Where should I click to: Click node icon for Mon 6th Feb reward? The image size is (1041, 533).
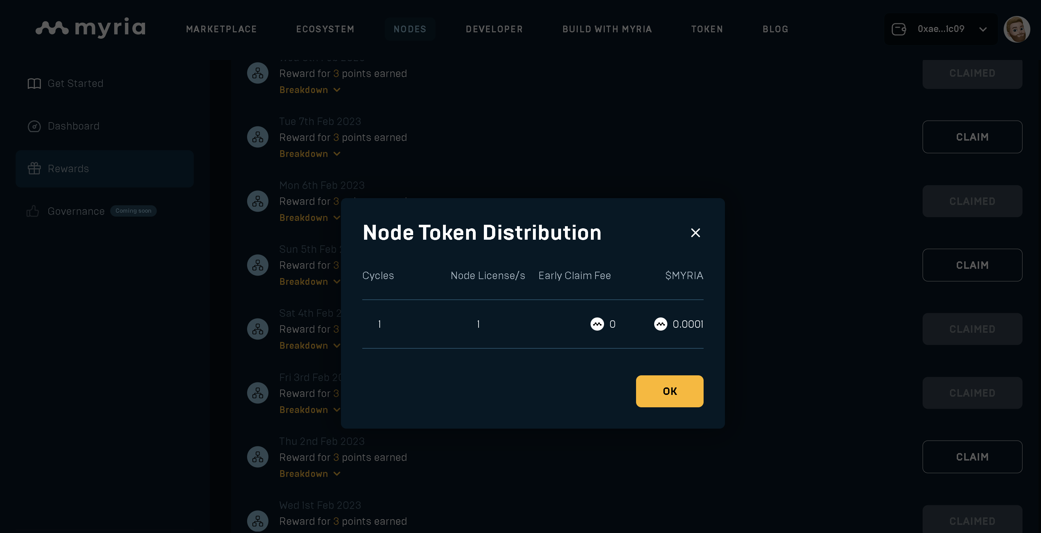(258, 201)
